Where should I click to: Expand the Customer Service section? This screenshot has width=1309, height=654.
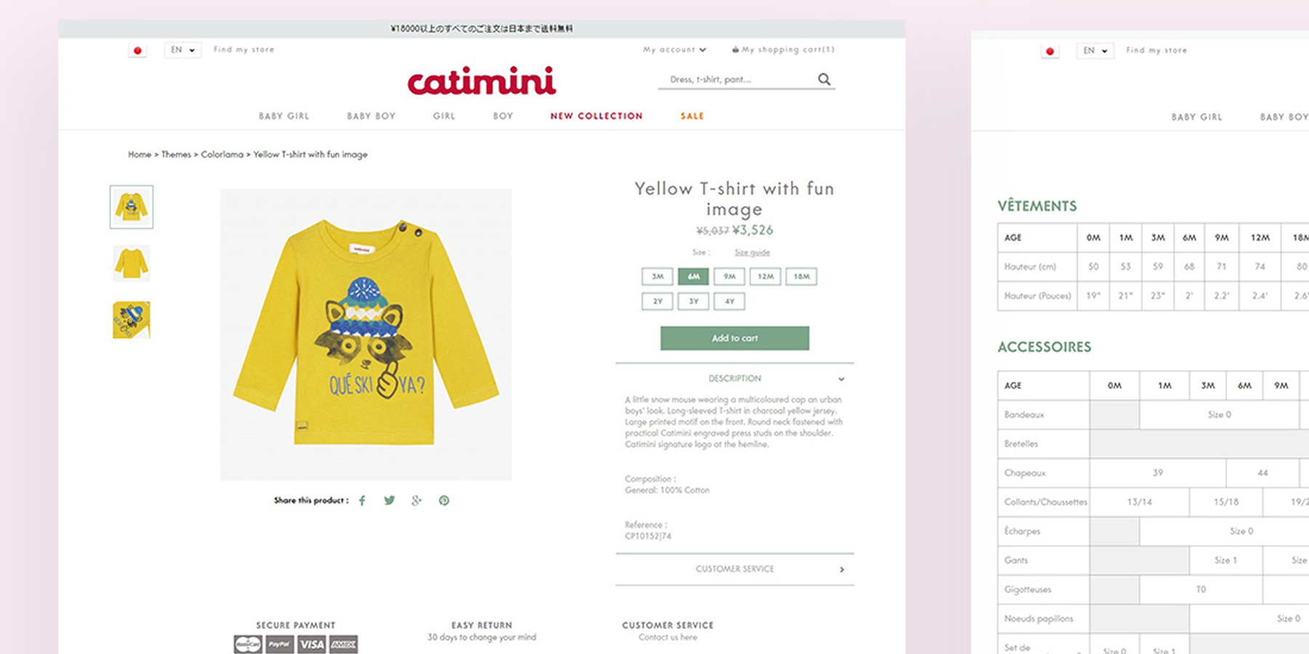coord(841,570)
